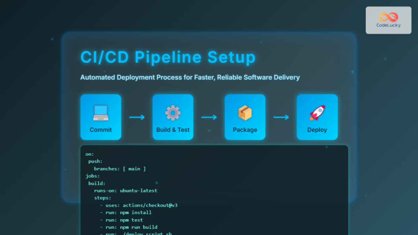Screen dimensions: 418x235
Task: Enable the Build & Test stage
Action: (173, 117)
